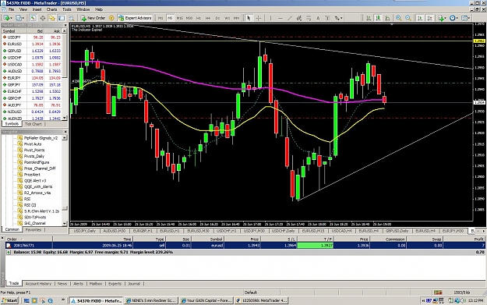Select the Fibonacci retracement tool
The image size is (487, 305).
pos(309,18)
